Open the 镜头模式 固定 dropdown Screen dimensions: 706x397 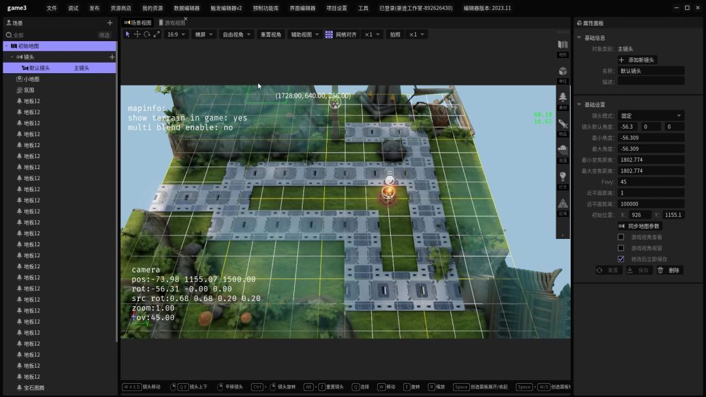tap(650, 116)
